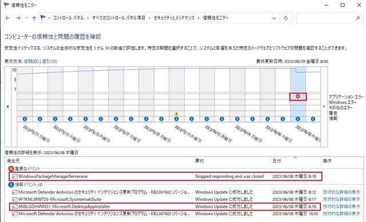366x222 pixels.
Task: Refresh the Reliability Monitor view
Action: pos(286,18)
